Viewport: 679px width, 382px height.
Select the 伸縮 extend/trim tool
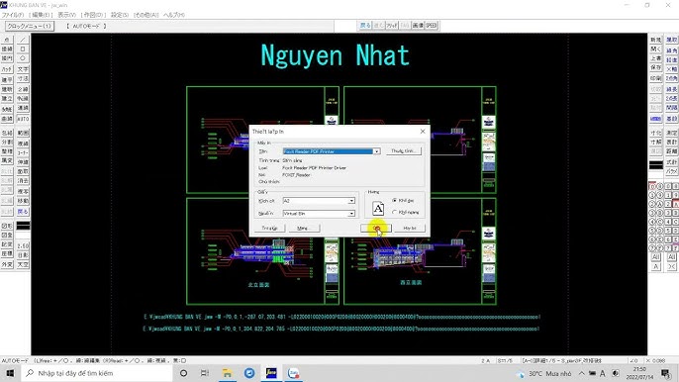coord(23,162)
